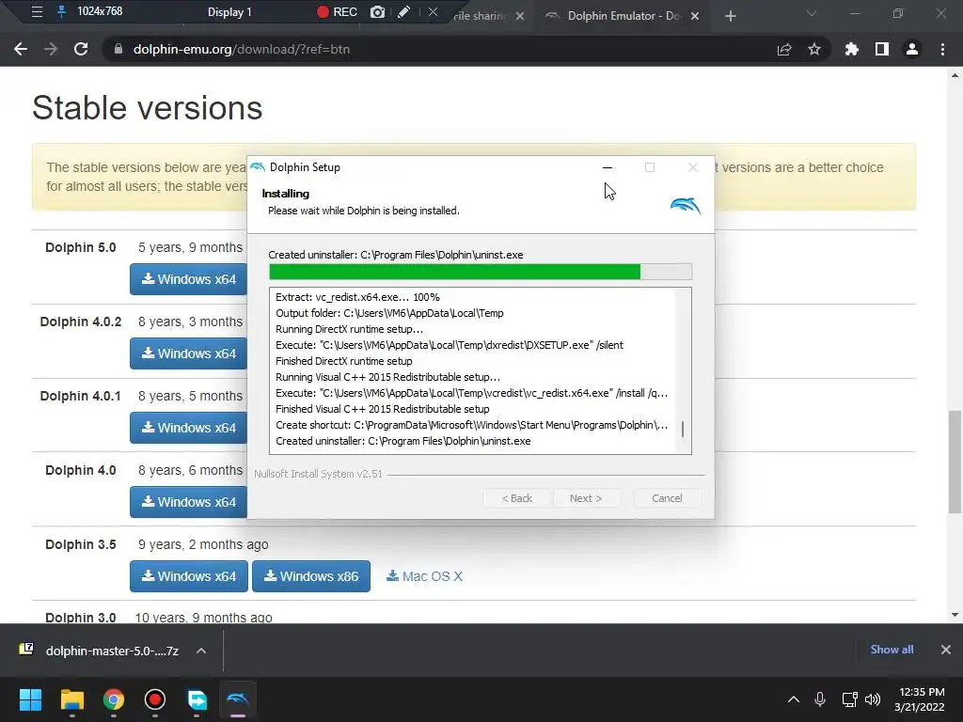This screenshot has height=722, width=963.
Task: Click the Dolphin Setup install progress bar
Action: (481, 272)
